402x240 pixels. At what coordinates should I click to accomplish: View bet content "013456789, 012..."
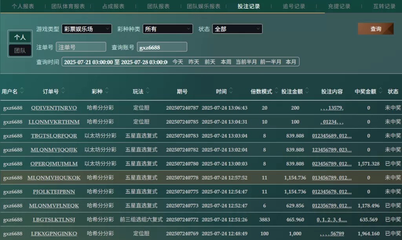(x=332, y=178)
